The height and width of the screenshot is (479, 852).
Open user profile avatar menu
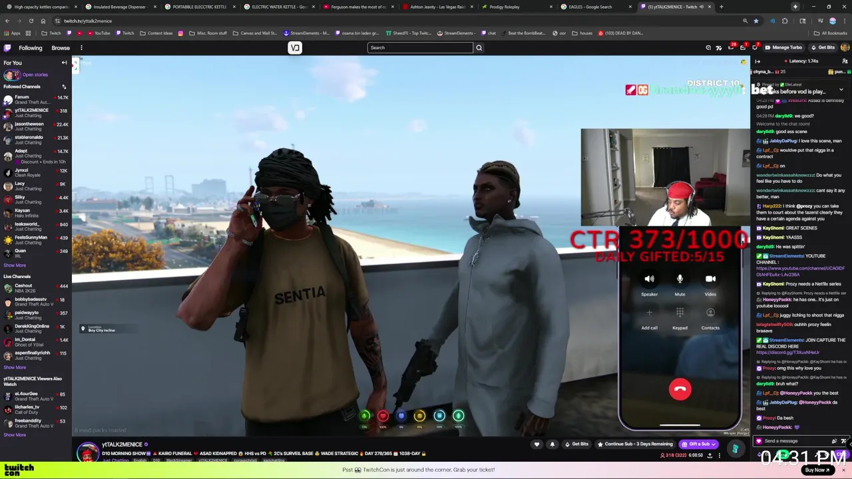coord(845,47)
